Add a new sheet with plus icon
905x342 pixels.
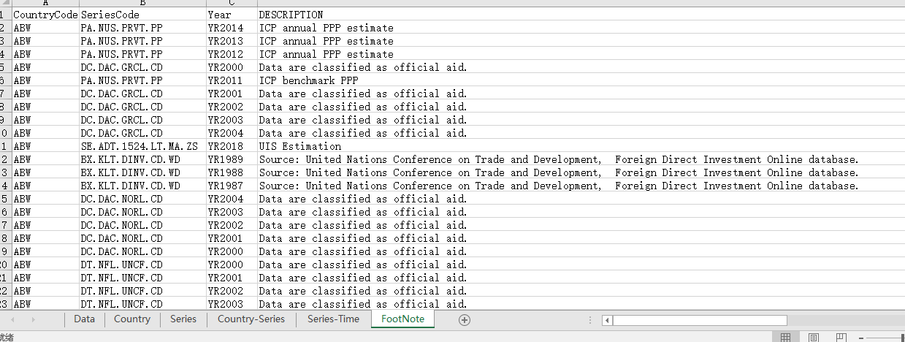[x=464, y=319]
